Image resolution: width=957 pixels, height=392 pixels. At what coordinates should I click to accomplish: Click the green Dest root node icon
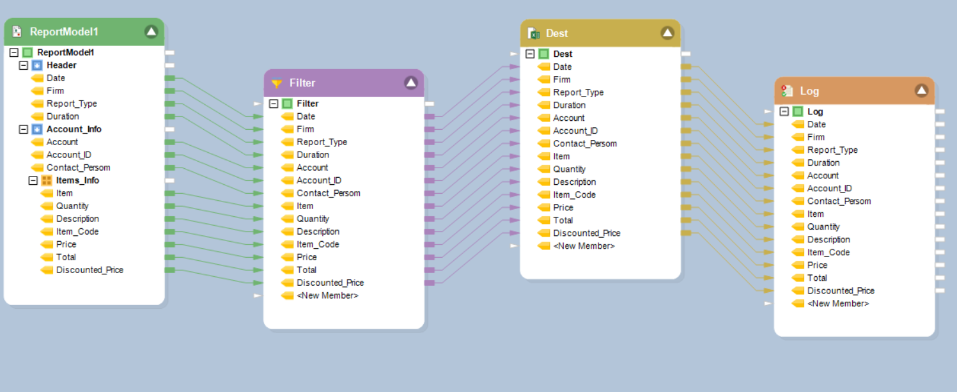[x=543, y=54]
